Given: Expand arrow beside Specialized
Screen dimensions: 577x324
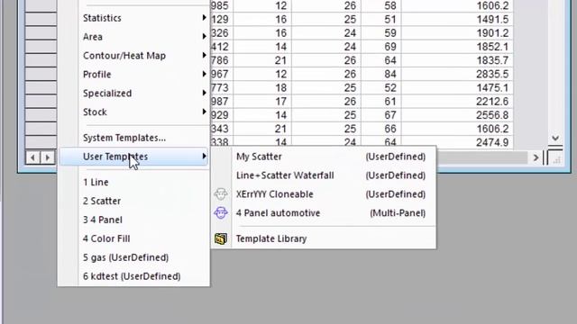Looking at the screenshot, I should (204, 93).
